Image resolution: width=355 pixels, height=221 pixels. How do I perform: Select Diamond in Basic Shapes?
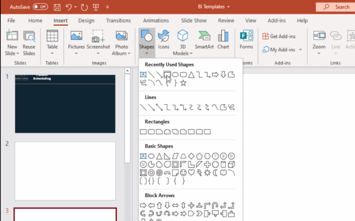point(191,156)
